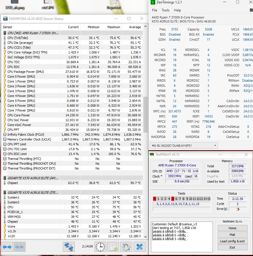Click TestMem5 Time value 2:12.39
Screen dimensions: 253x256
point(238,199)
